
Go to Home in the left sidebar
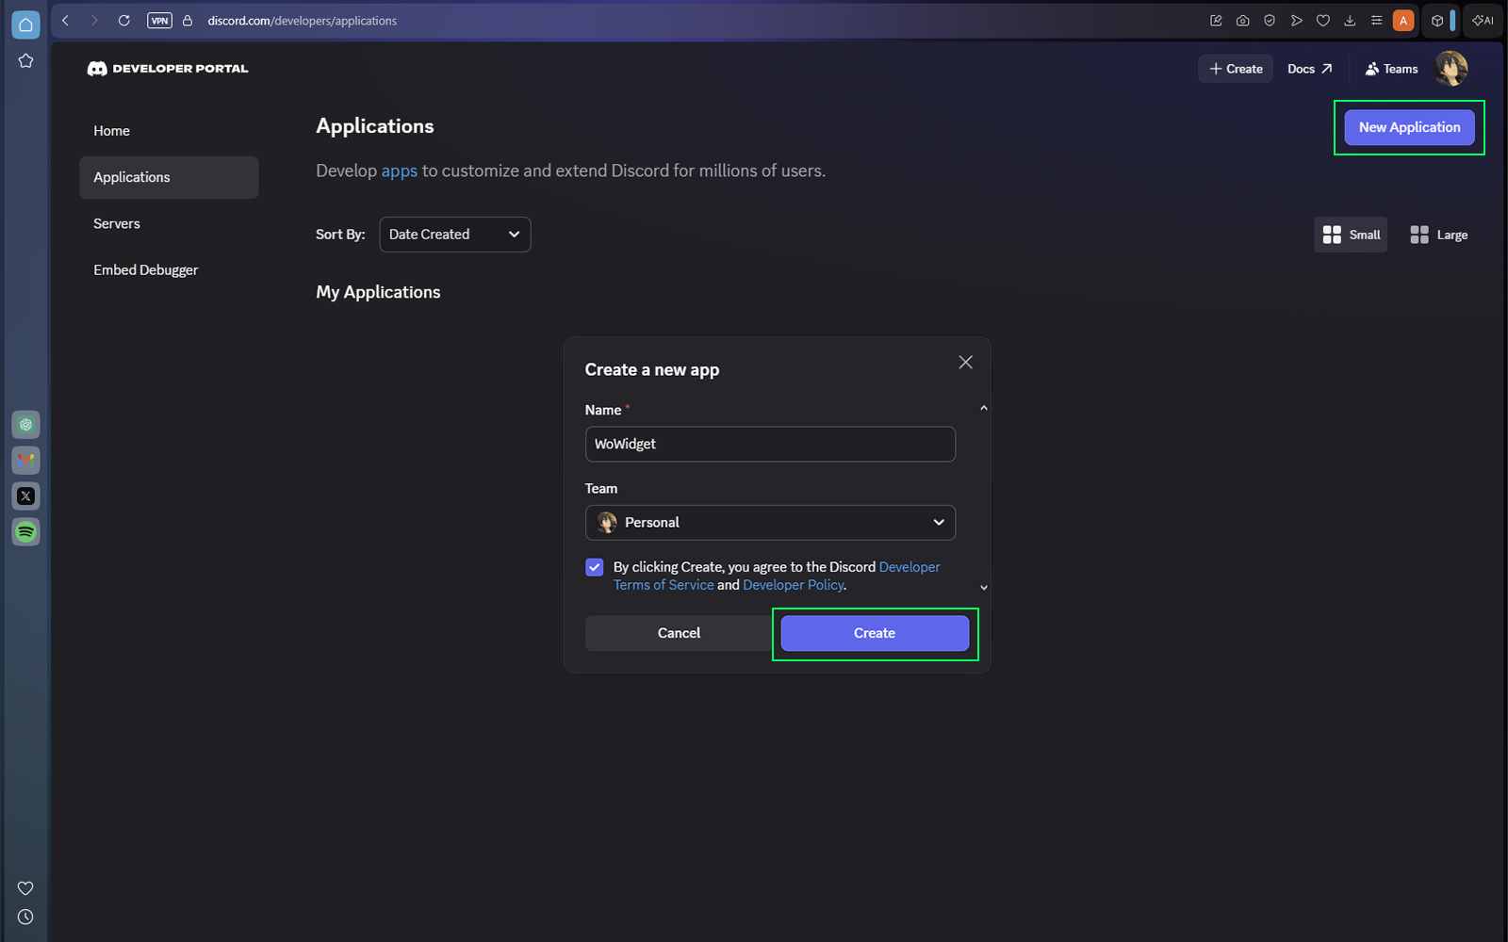tap(169, 131)
